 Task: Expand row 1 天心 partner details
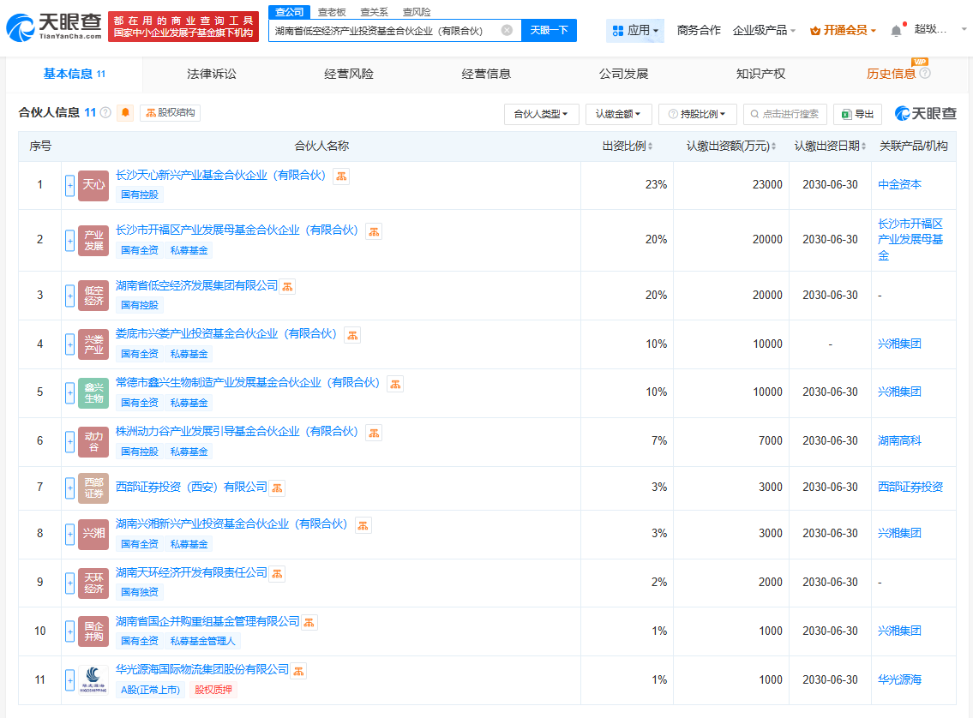(70, 185)
